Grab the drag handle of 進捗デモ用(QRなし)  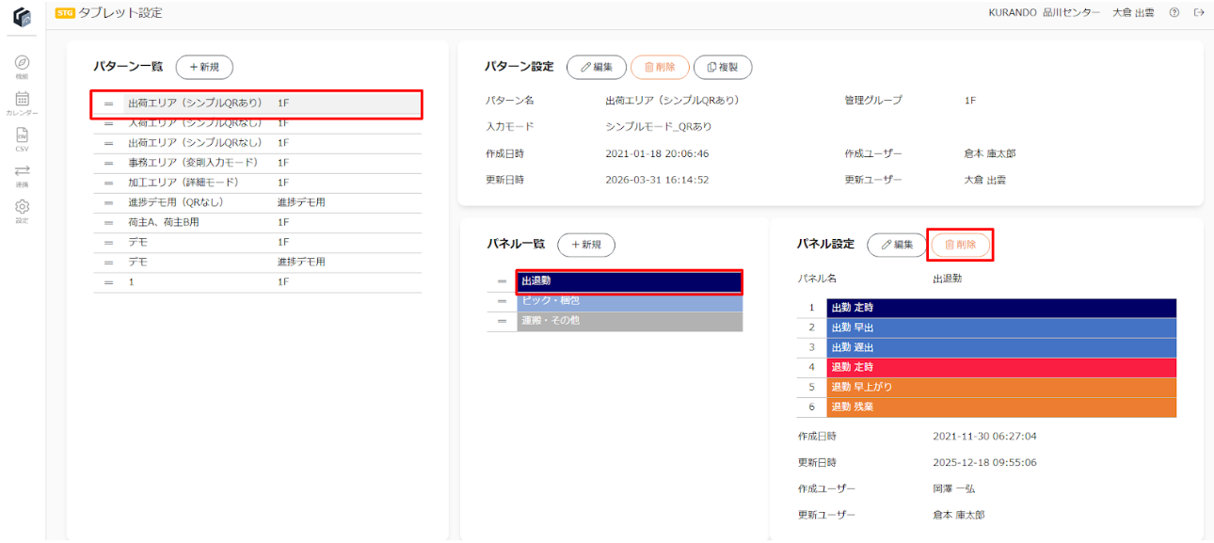pyautogui.click(x=108, y=202)
